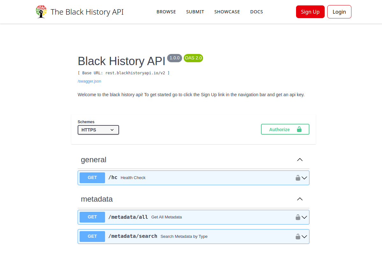
Task: Expand the /metadata/all endpoint chevron
Action: click(x=304, y=217)
